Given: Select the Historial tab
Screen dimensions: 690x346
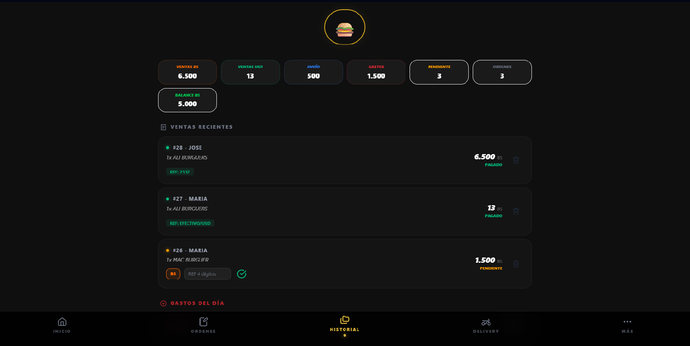Looking at the screenshot, I should (345, 325).
